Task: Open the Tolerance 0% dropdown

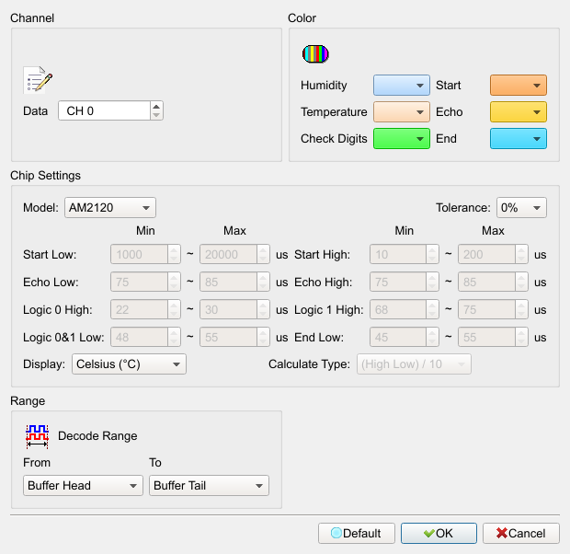Action: point(521,207)
